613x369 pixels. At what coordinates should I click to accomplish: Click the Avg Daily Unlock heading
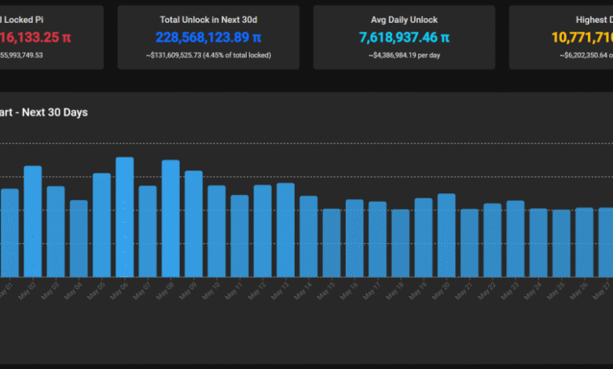click(404, 20)
